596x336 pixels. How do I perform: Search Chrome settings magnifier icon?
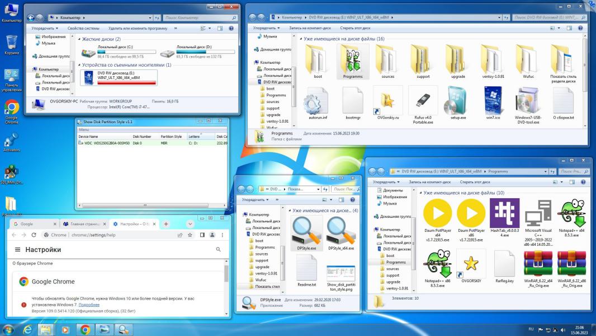point(218,250)
